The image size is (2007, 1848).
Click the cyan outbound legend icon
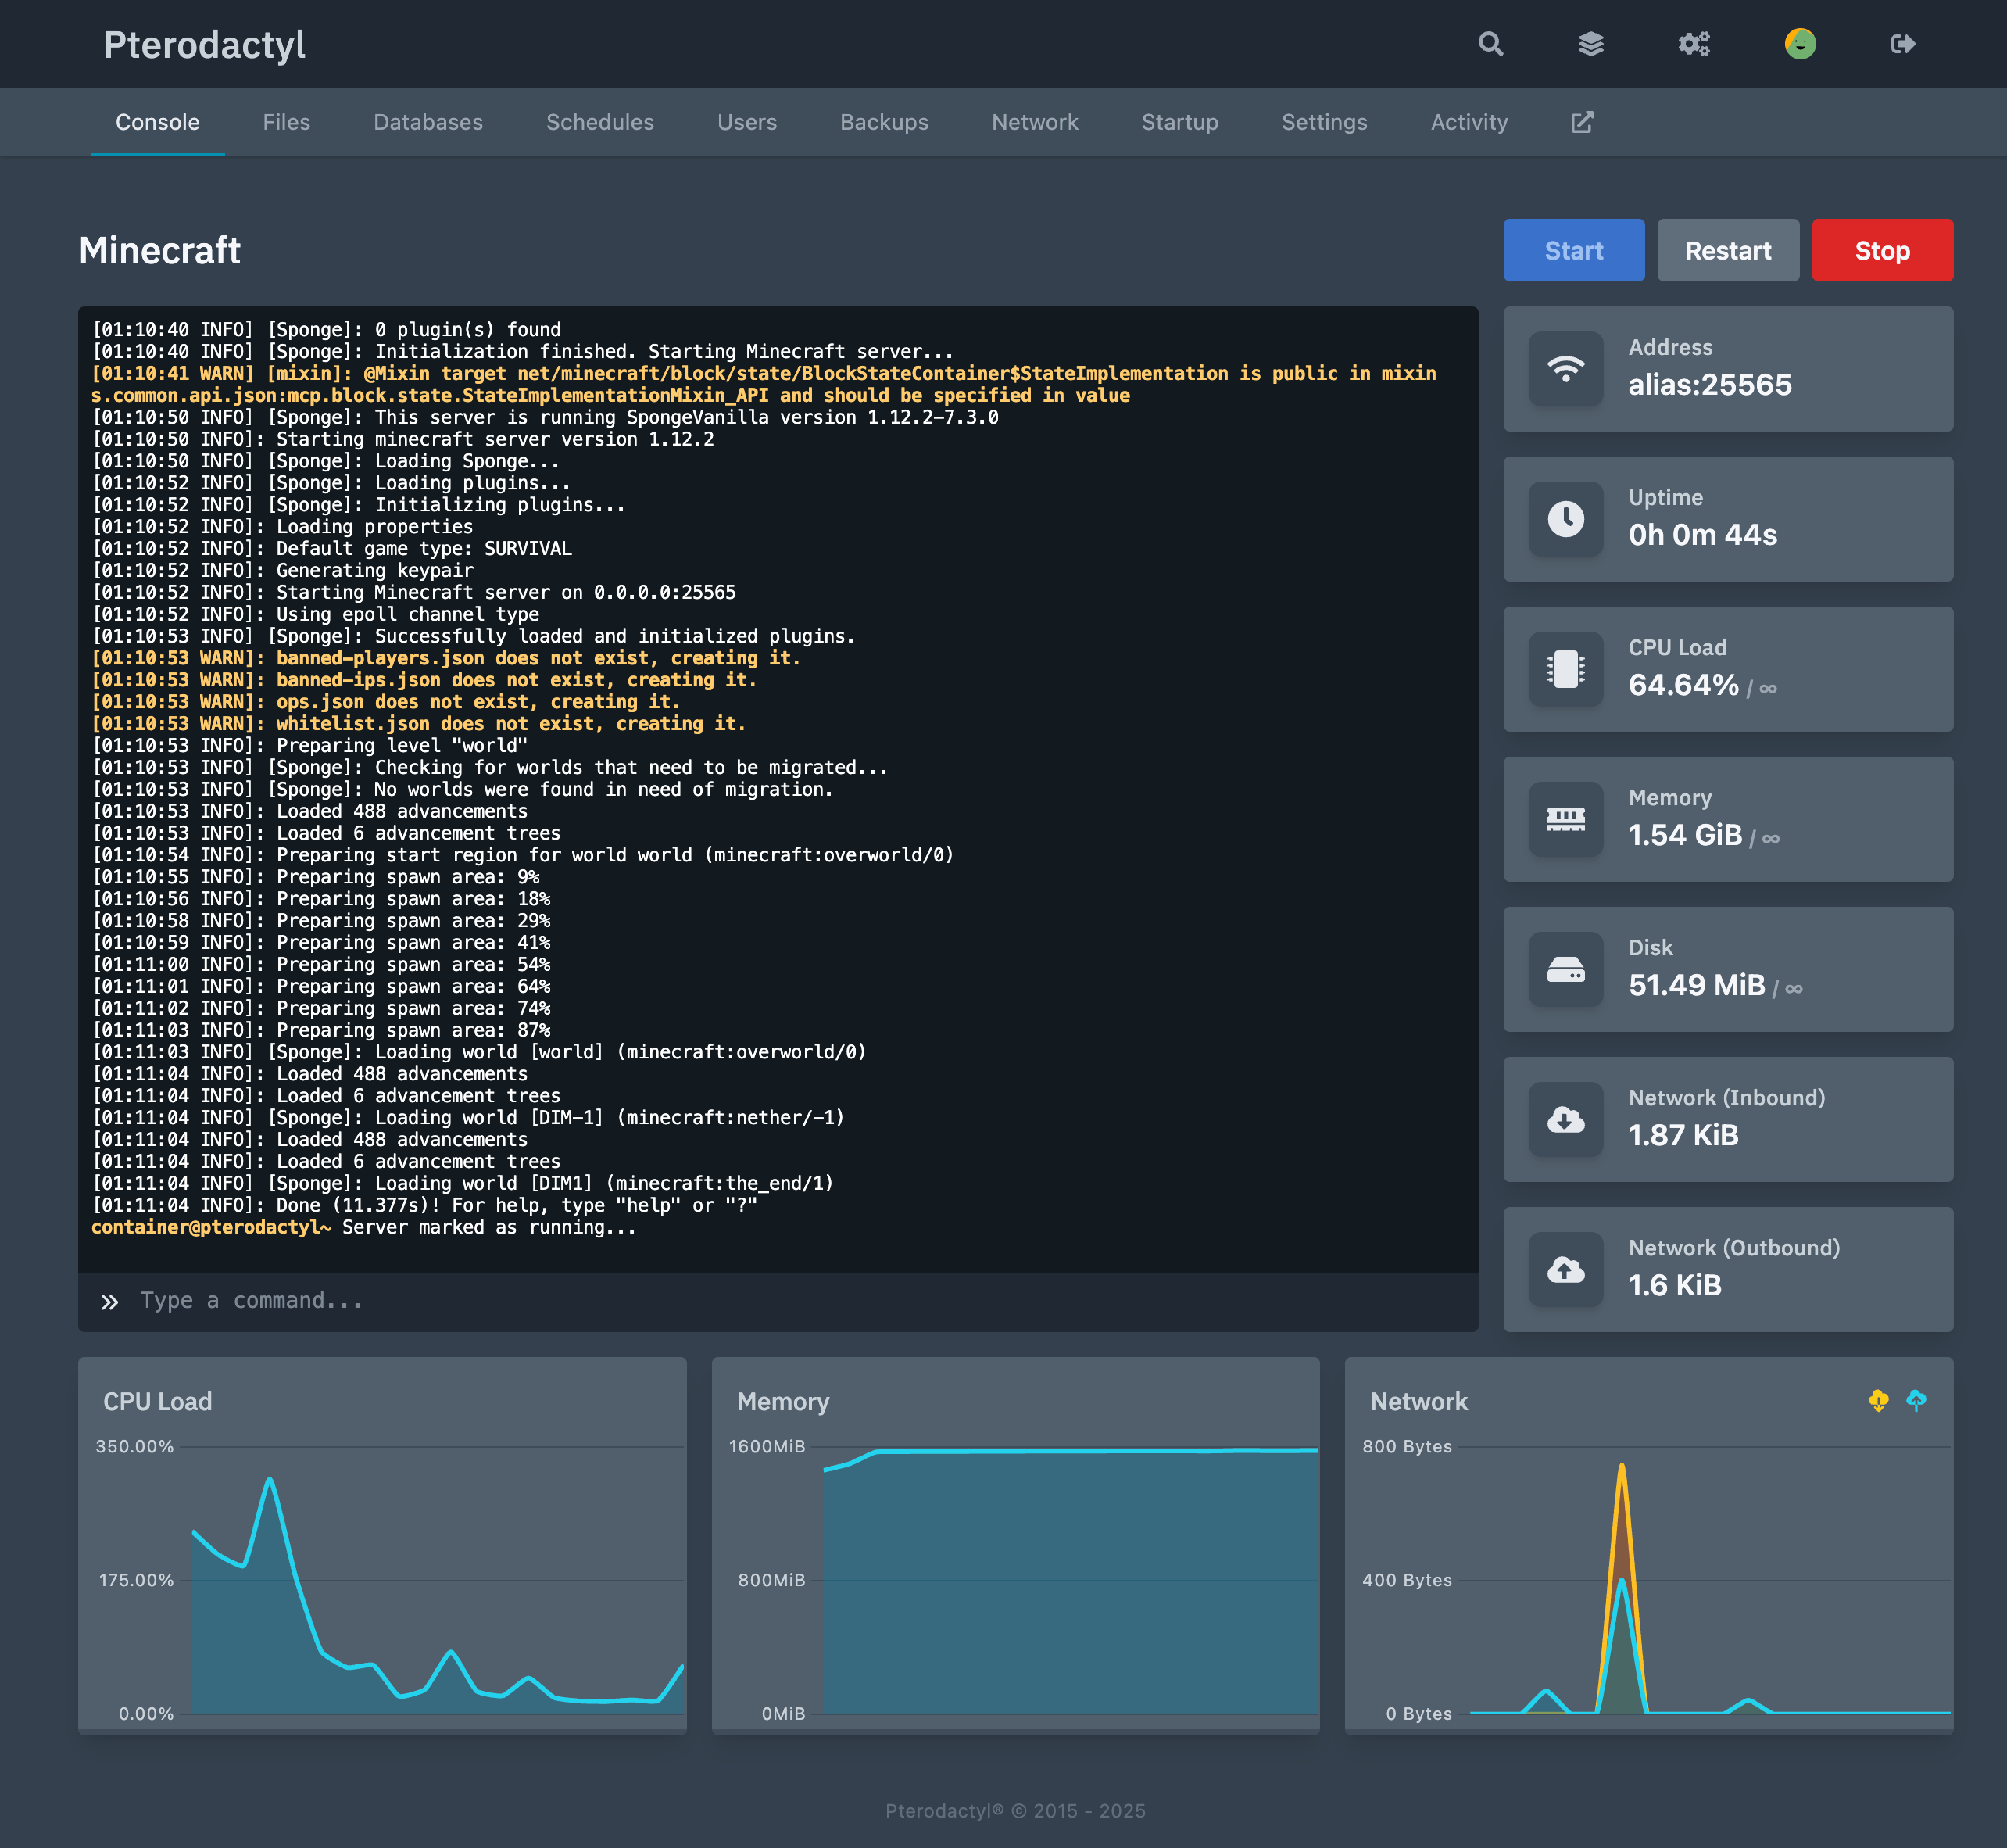pyautogui.click(x=1916, y=1401)
